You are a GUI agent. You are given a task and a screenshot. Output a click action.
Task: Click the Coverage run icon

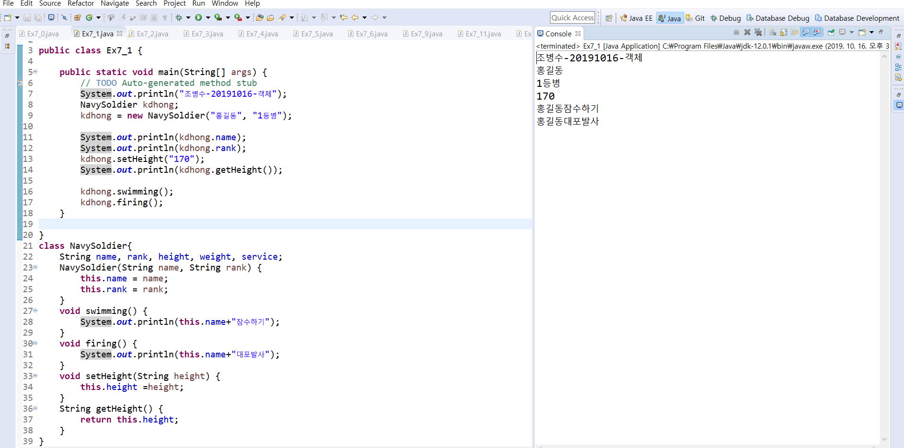(218, 17)
